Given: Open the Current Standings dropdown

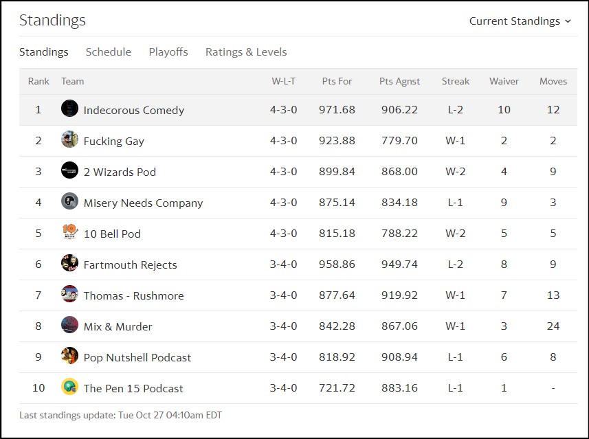Looking at the screenshot, I should point(521,21).
